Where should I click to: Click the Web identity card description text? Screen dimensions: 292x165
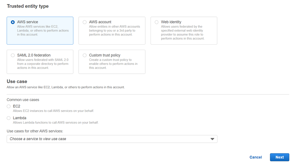(x=182, y=33)
